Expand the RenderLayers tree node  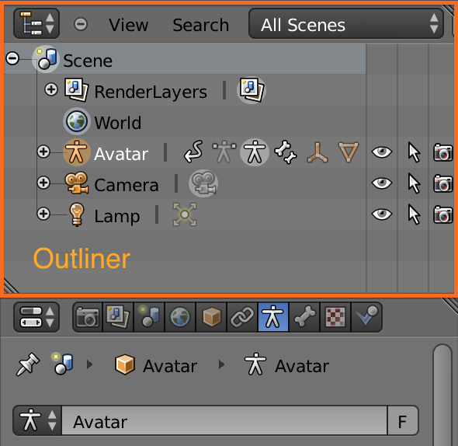tap(50, 89)
